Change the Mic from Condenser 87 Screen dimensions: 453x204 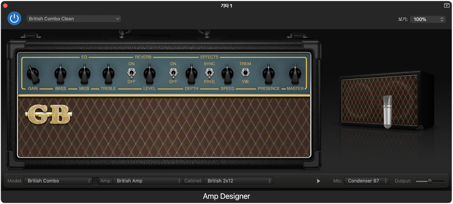tap(366, 180)
